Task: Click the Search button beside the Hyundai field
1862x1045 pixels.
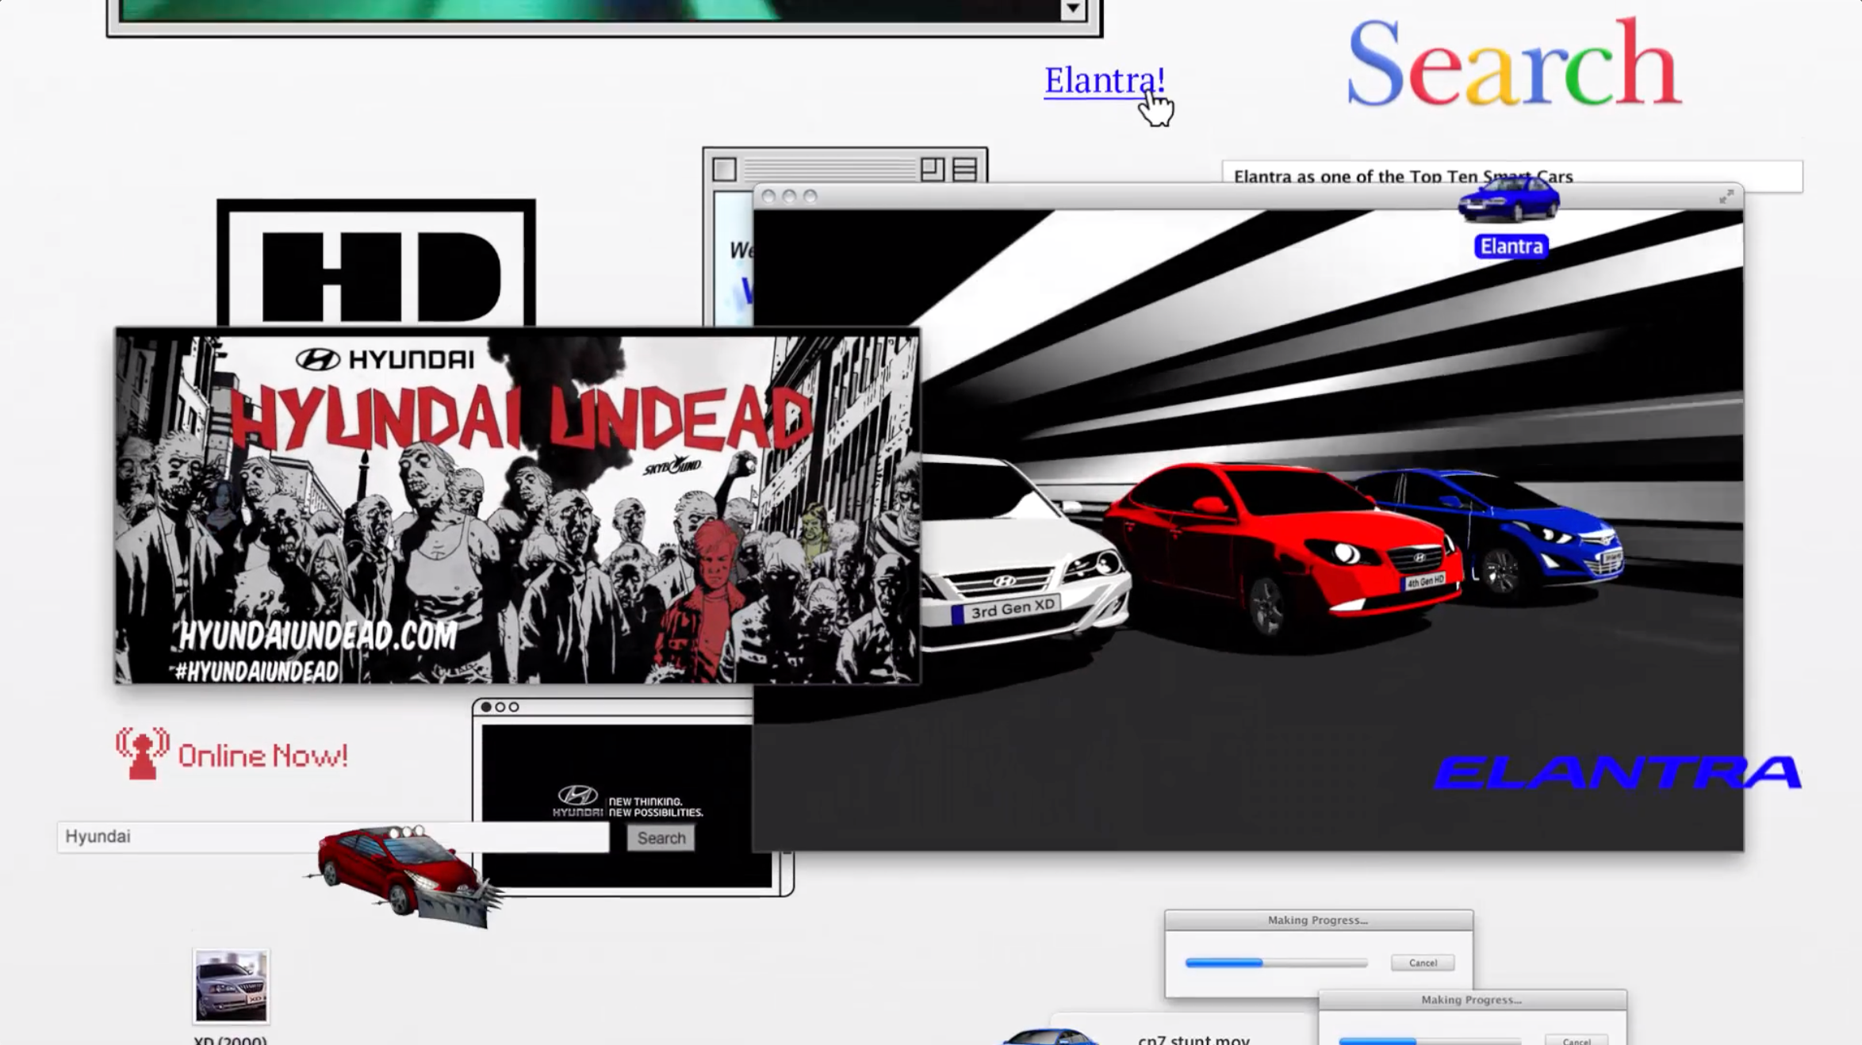Action: [661, 838]
